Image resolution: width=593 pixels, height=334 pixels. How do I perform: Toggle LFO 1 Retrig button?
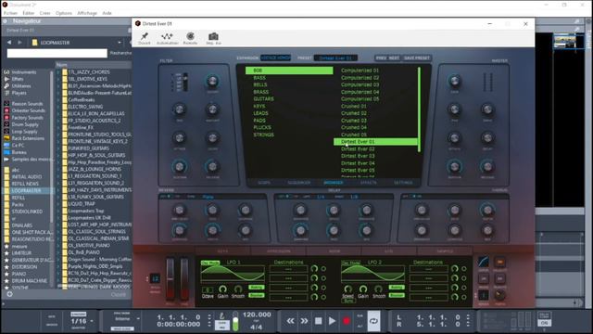coord(256,288)
